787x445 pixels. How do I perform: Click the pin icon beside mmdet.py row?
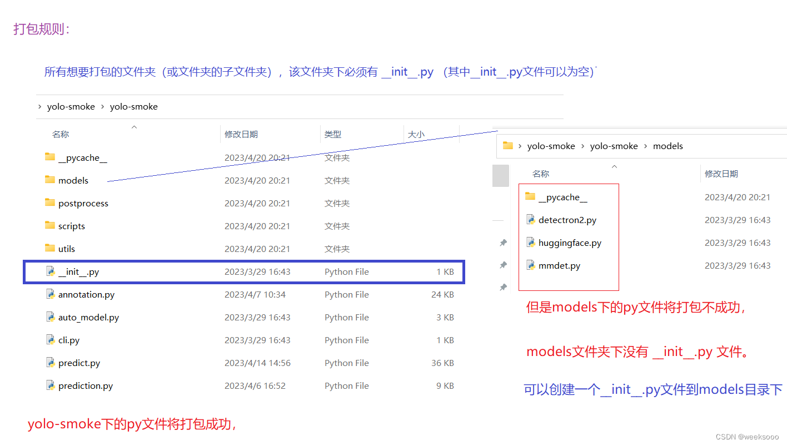[x=503, y=265]
